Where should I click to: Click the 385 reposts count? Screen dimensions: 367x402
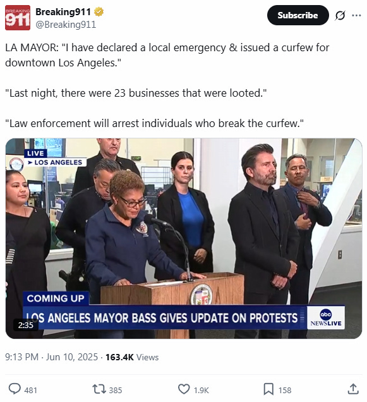[116, 390]
